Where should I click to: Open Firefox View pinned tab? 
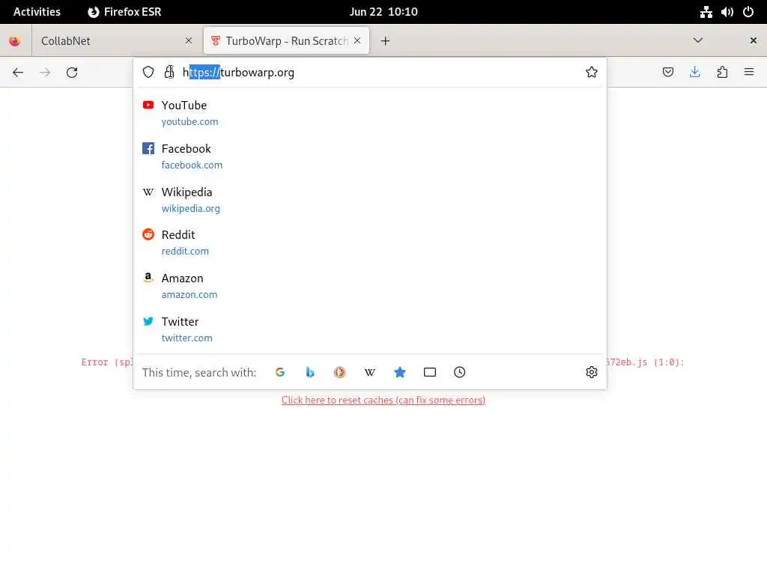[x=15, y=41]
